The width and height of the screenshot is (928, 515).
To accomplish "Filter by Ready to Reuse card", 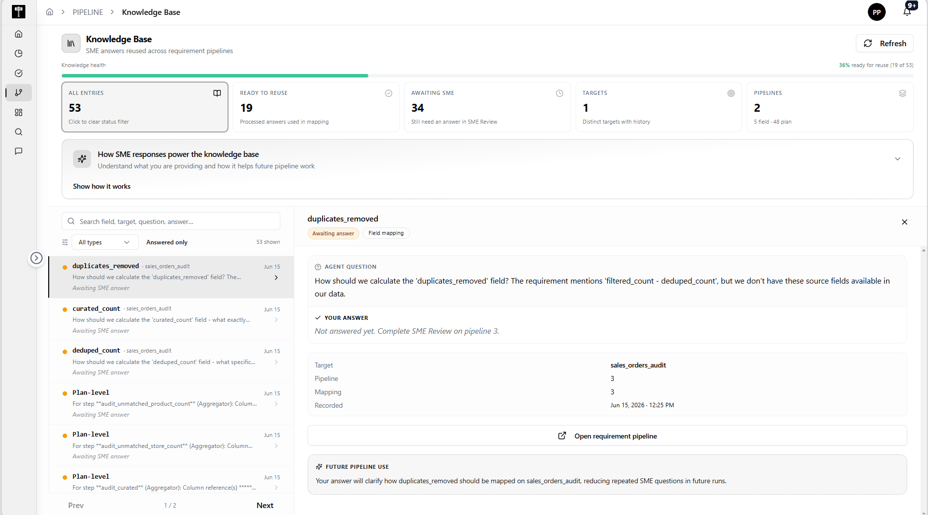I will pos(316,107).
